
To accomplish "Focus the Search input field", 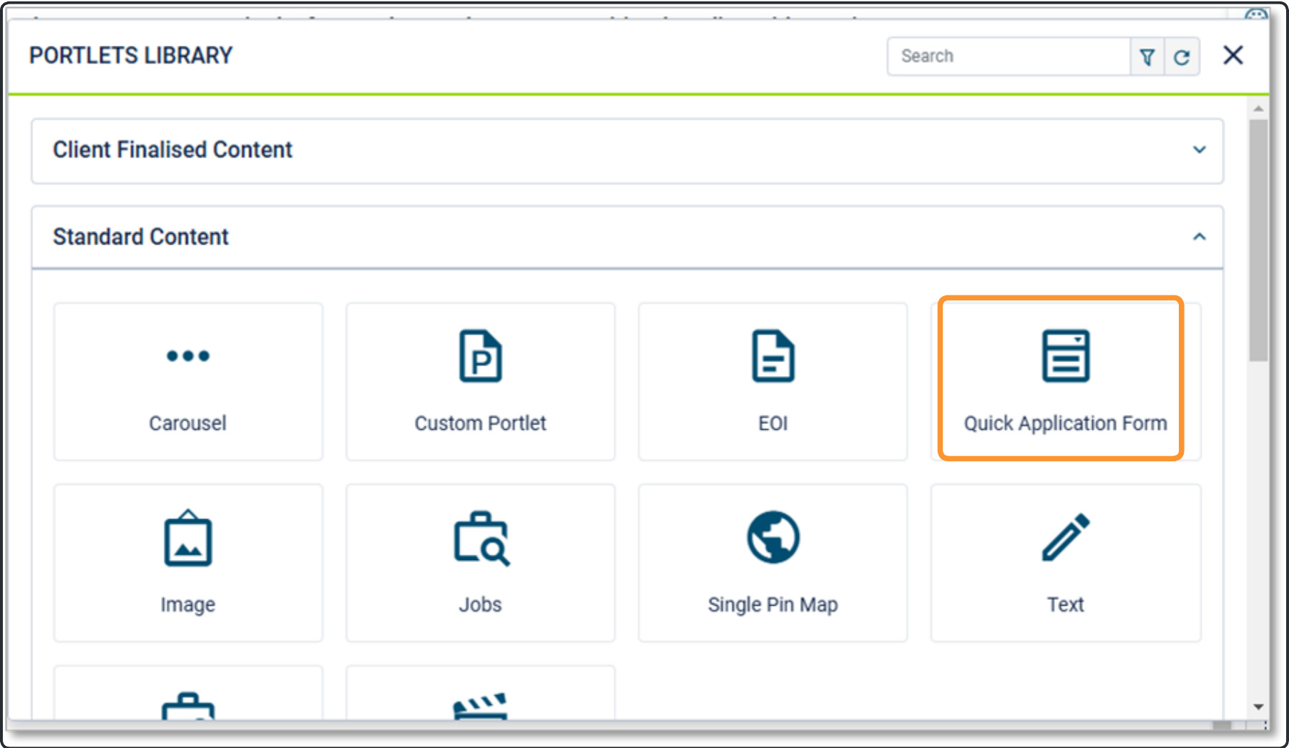I will click(x=1009, y=56).
